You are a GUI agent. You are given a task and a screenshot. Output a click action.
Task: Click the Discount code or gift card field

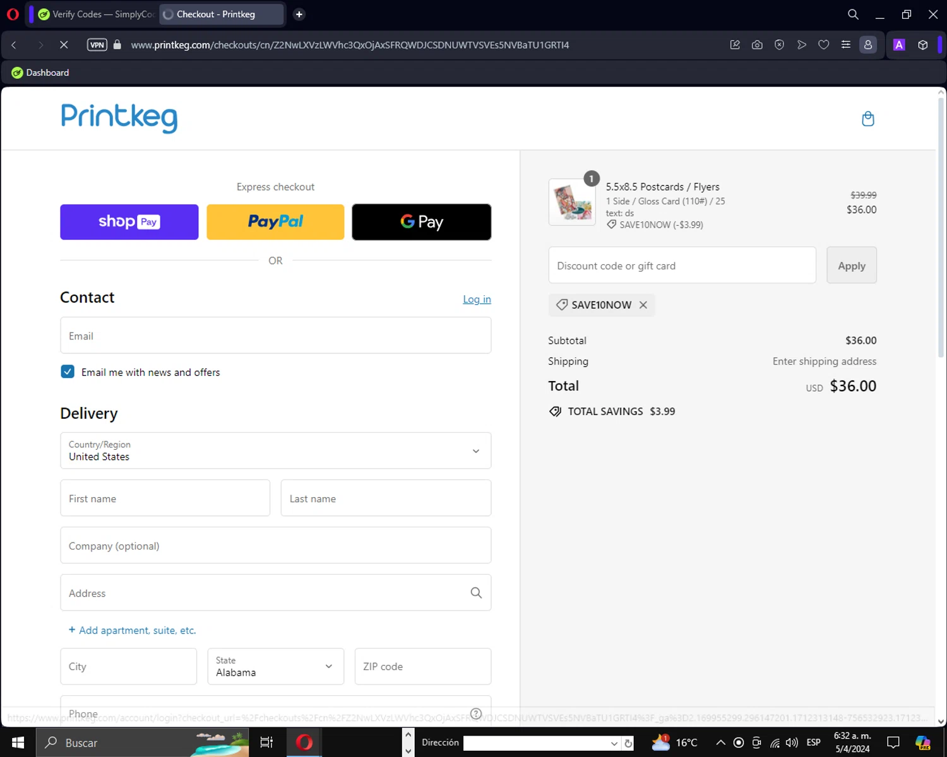pos(682,265)
